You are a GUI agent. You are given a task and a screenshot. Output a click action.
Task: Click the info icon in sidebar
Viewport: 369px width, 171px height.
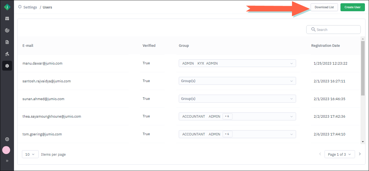coord(7,139)
